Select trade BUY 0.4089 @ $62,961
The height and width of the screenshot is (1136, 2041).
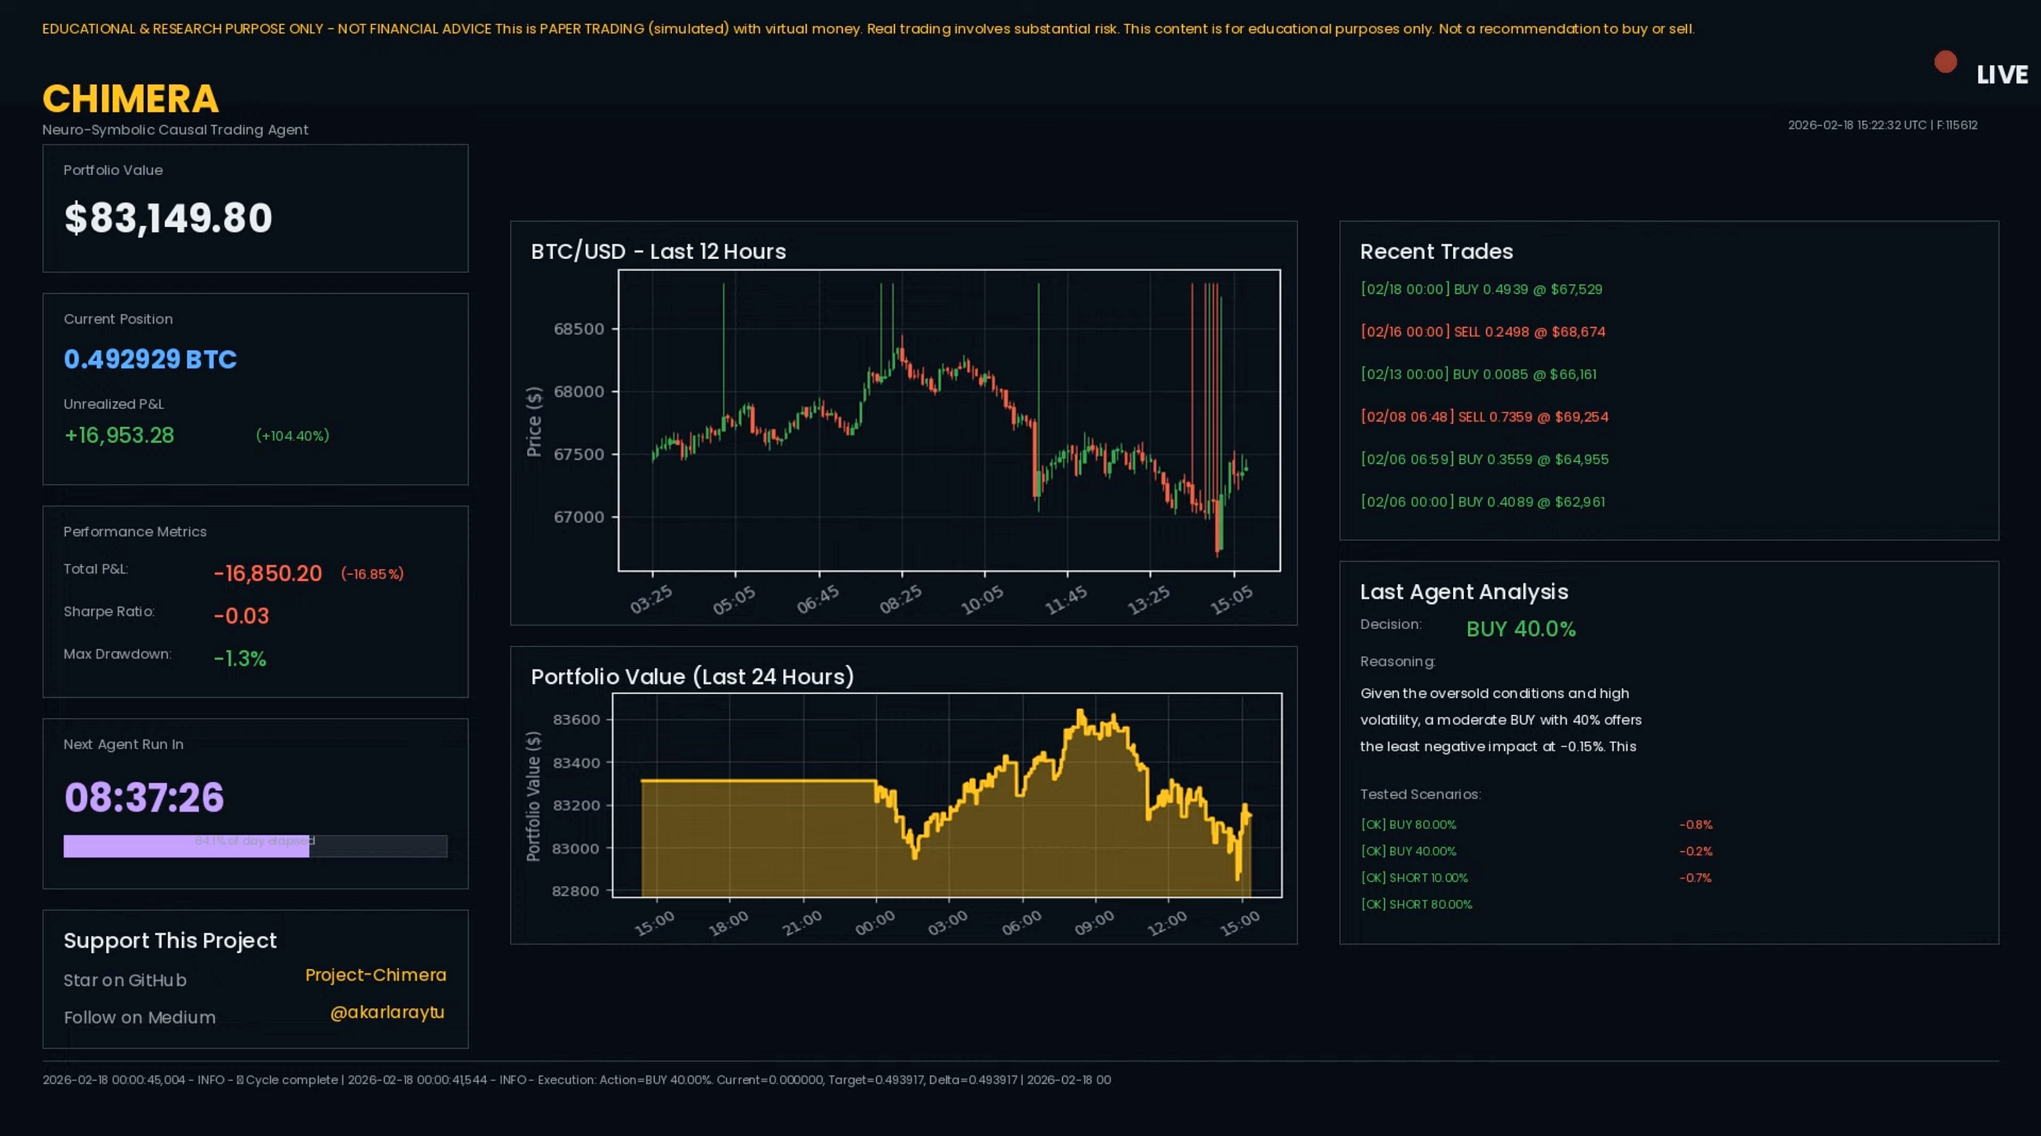point(1482,502)
